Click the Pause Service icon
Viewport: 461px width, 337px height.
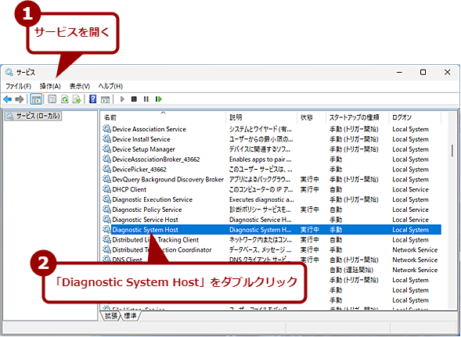(x=146, y=99)
